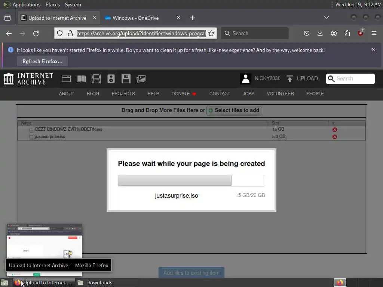Open the VOLUNTEER navigation link
383x287 pixels.
280,94
